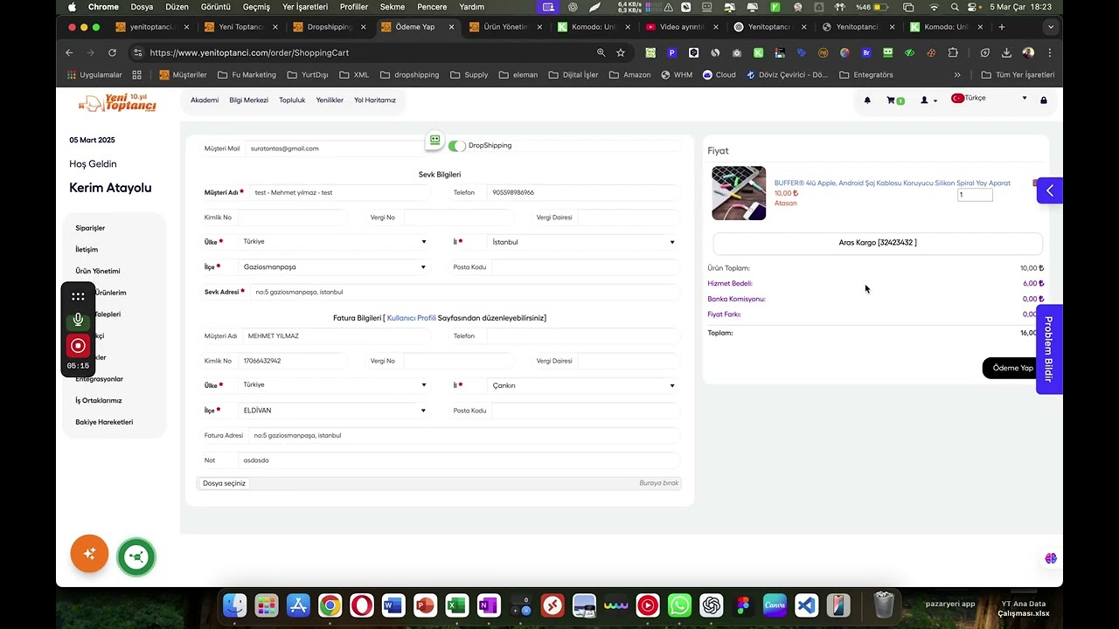
Task: Click the notification bell icon
Action: pyautogui.click(x=867, y=100)
